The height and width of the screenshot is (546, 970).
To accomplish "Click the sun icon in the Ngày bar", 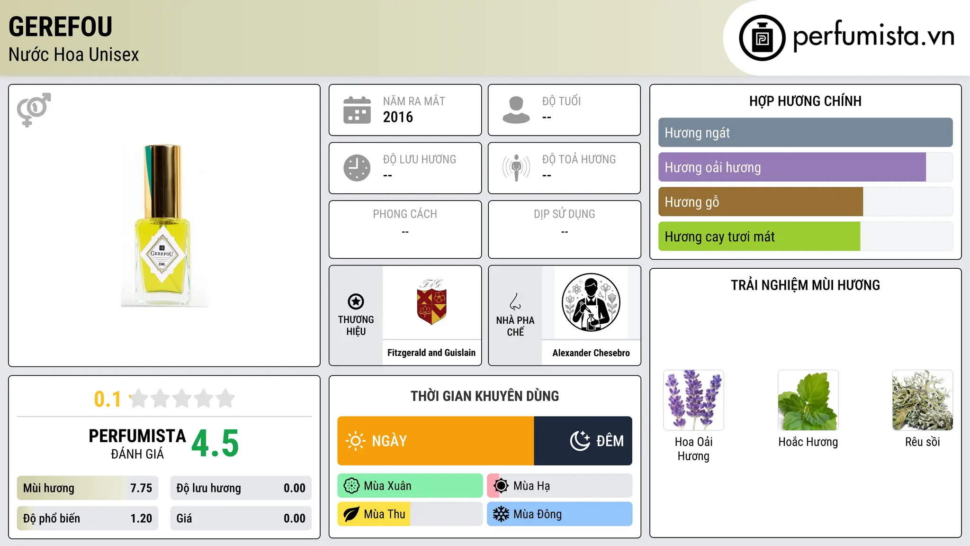I will pyautogui.click(x=355, y=441).
